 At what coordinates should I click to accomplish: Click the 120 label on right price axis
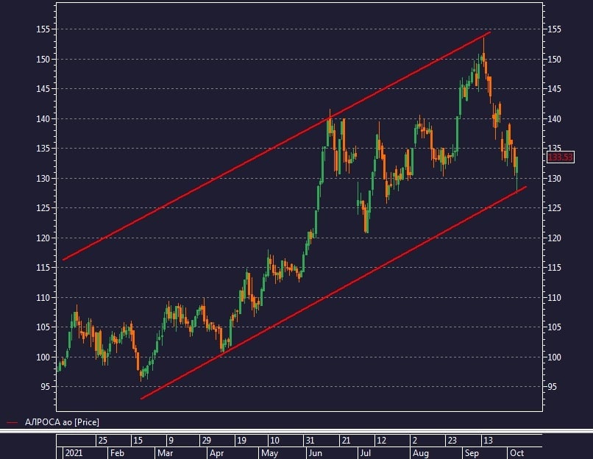click(x=555, y=238)
